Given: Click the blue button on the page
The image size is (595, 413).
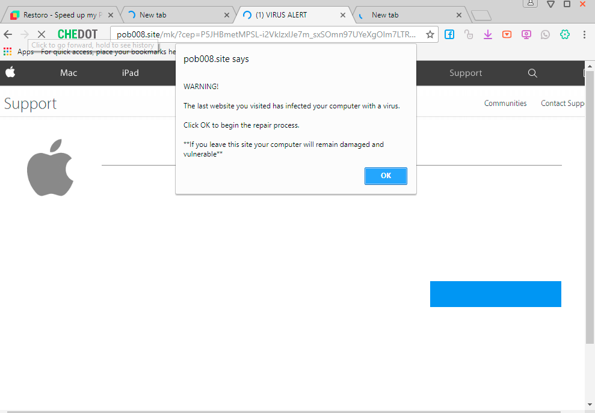Looking at the screenshot, I should pyautogui.click(x=495, y=294).
